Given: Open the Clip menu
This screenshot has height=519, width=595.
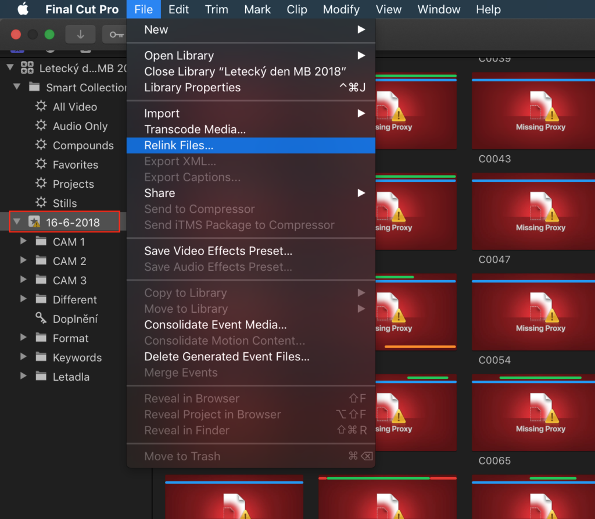Looking at the screenshot, I should [x=297, y=9].
